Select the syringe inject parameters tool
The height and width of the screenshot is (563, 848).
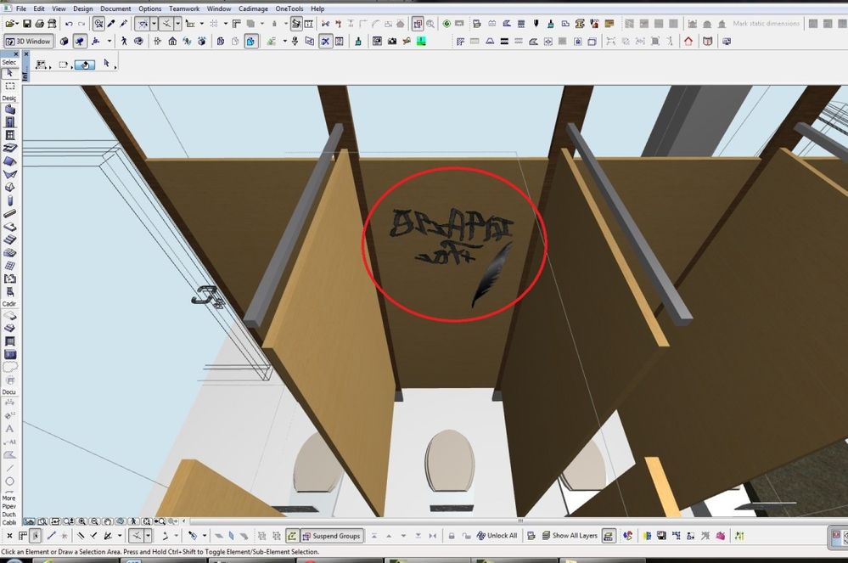click(124, 24)
